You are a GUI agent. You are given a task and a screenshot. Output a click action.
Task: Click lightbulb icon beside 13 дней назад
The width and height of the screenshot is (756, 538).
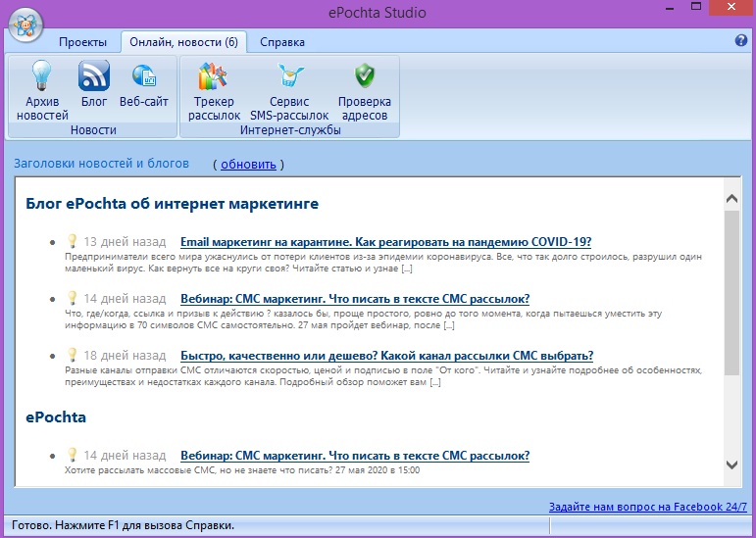click(x=72, y=241)
